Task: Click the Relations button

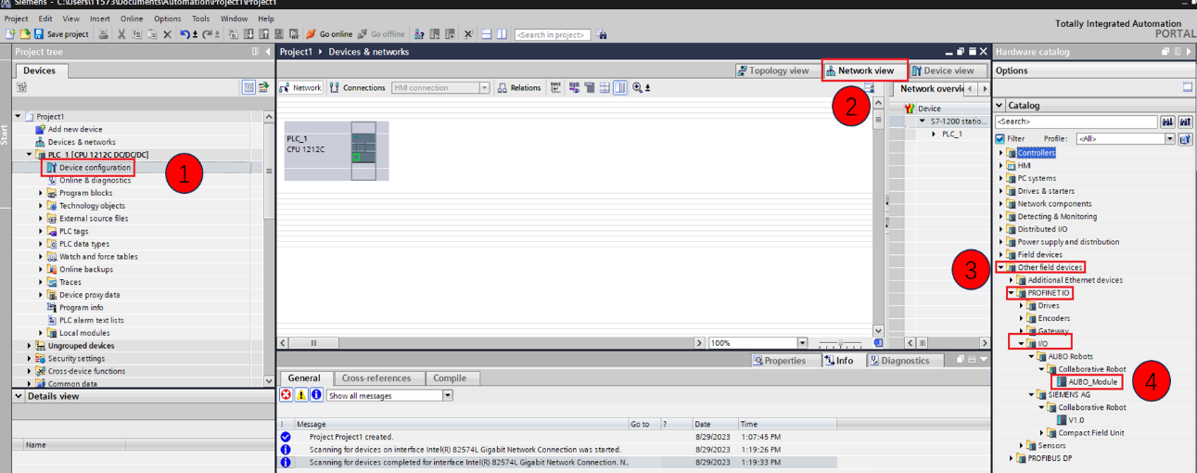Action: [519, 88]
